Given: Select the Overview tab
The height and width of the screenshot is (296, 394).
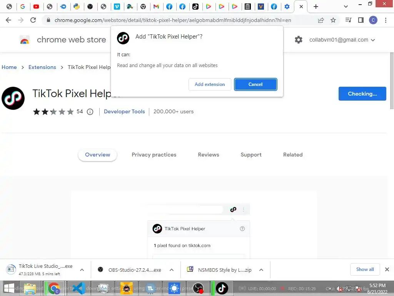Looking at the screenshot, I should pos(97,155).
